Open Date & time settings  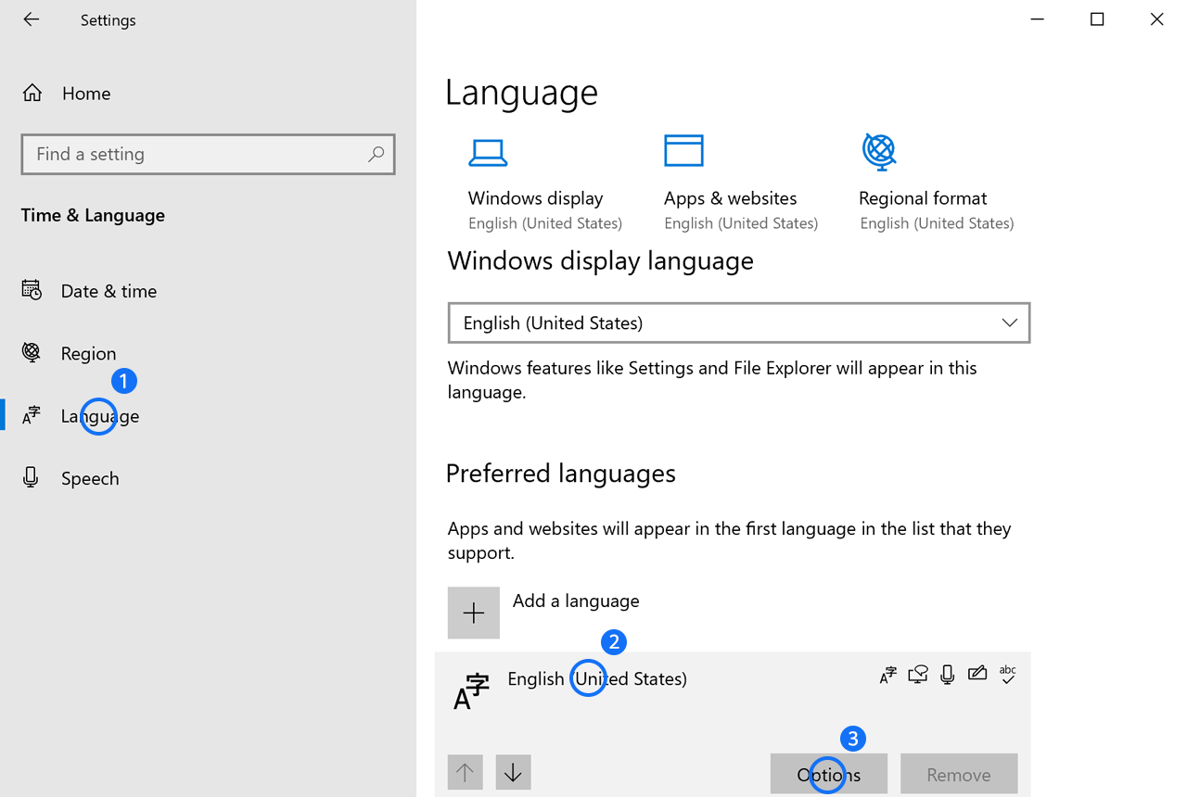108,291
